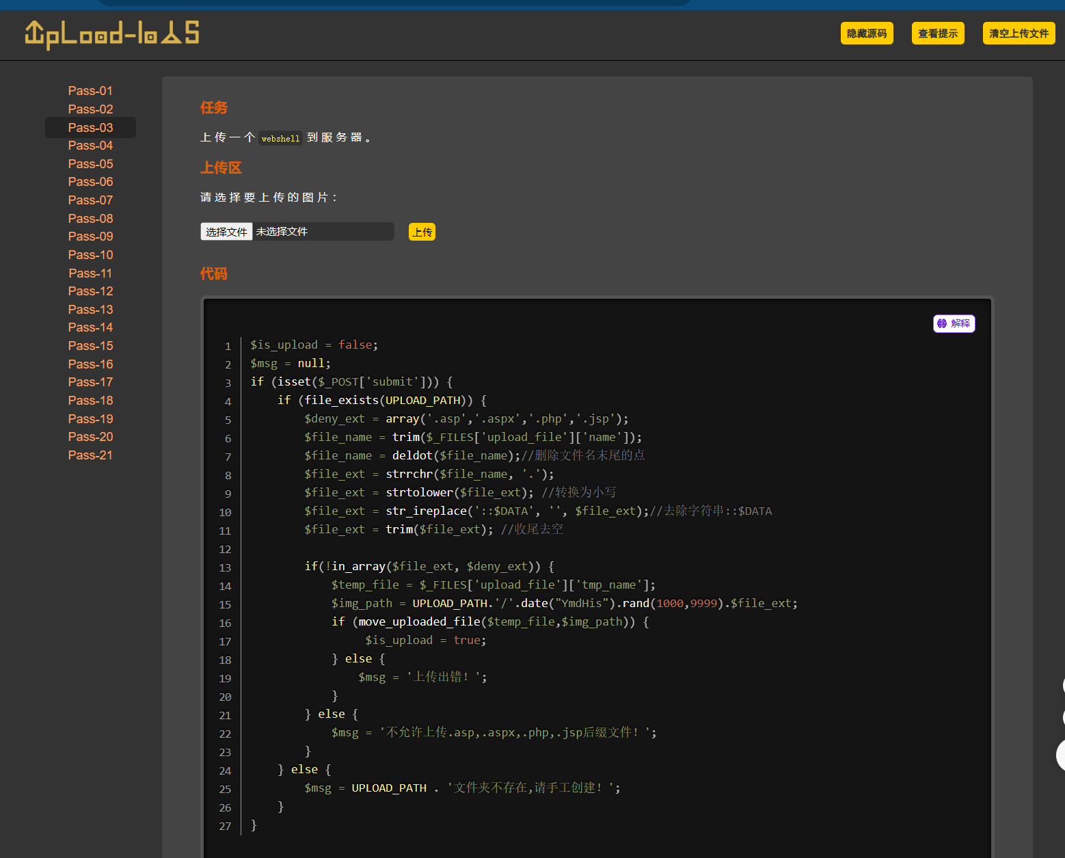Select the highlighted Pass-03 item
Image resolution: width=1065 pixels, height=858 pixels.
pos(90,128)
